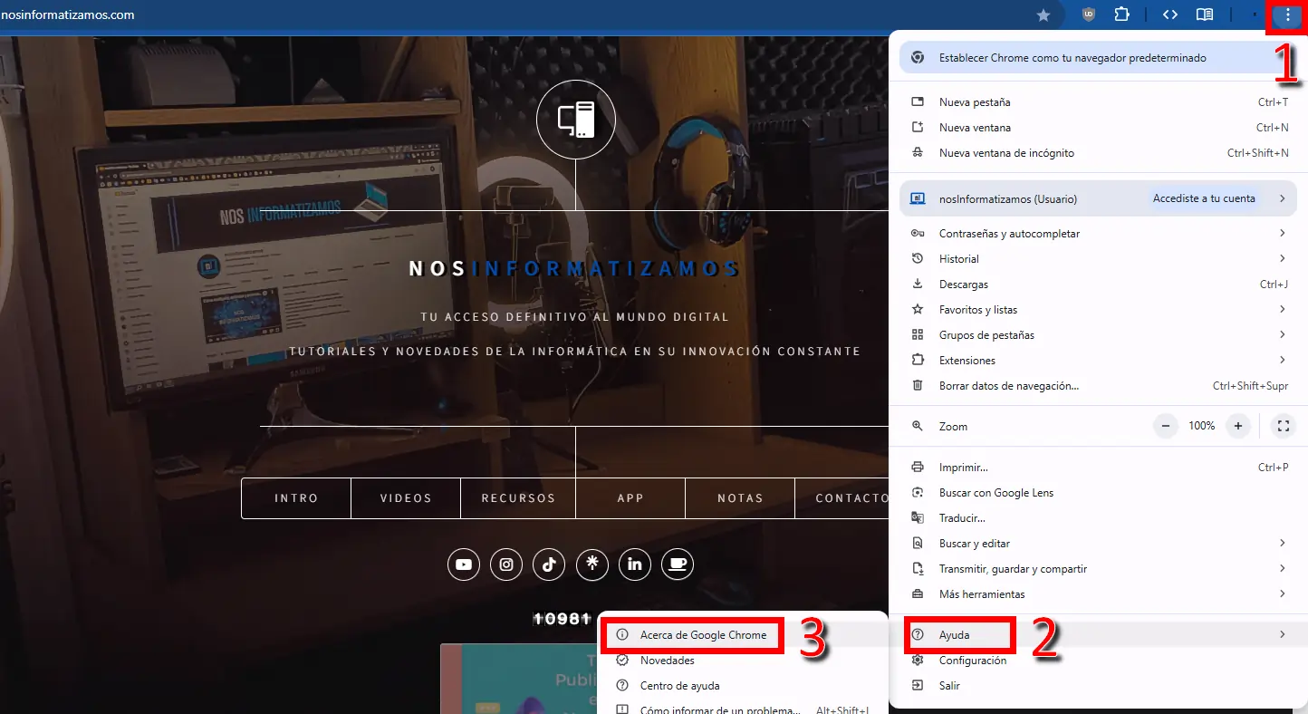Open the RECURSOS navigation link
The image size is (1308, 714).
[518, 498]
